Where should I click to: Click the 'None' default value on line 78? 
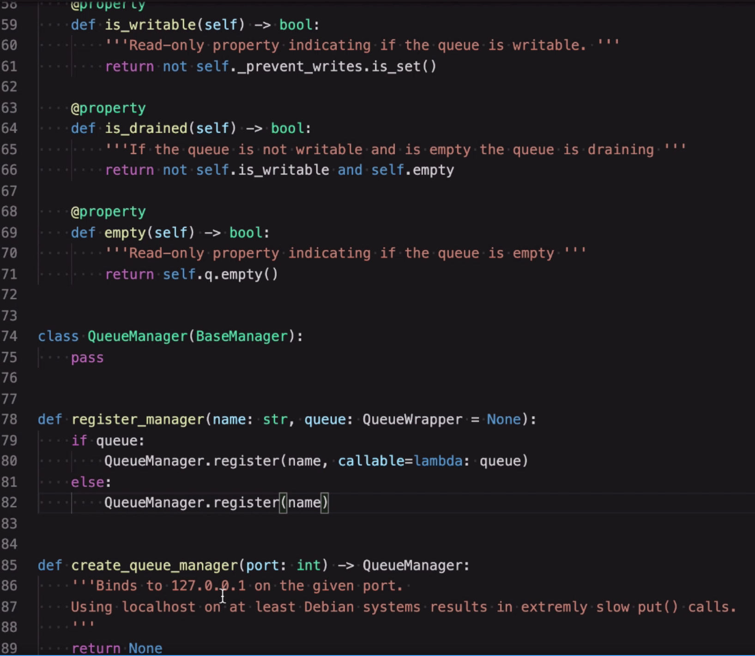tap(504, 419)
